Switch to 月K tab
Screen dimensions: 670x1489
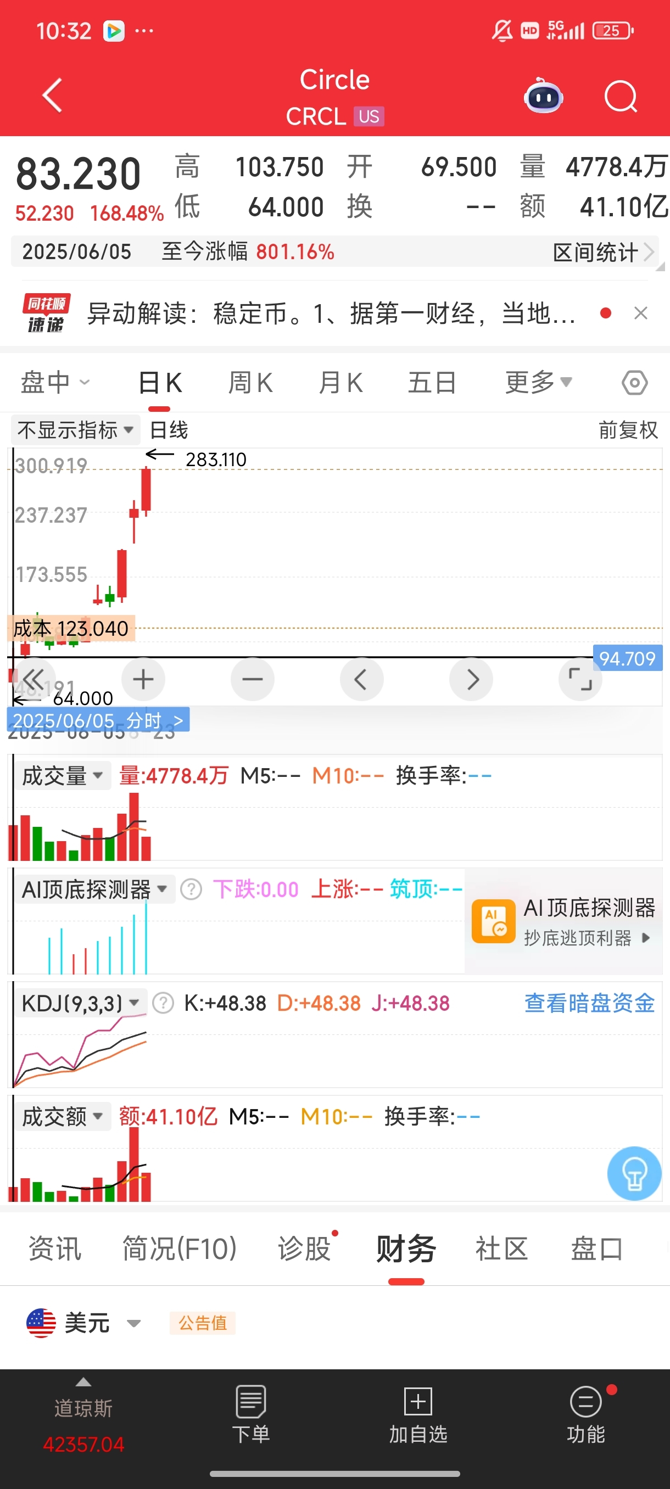pyautogui.click(x=340, y=383)
